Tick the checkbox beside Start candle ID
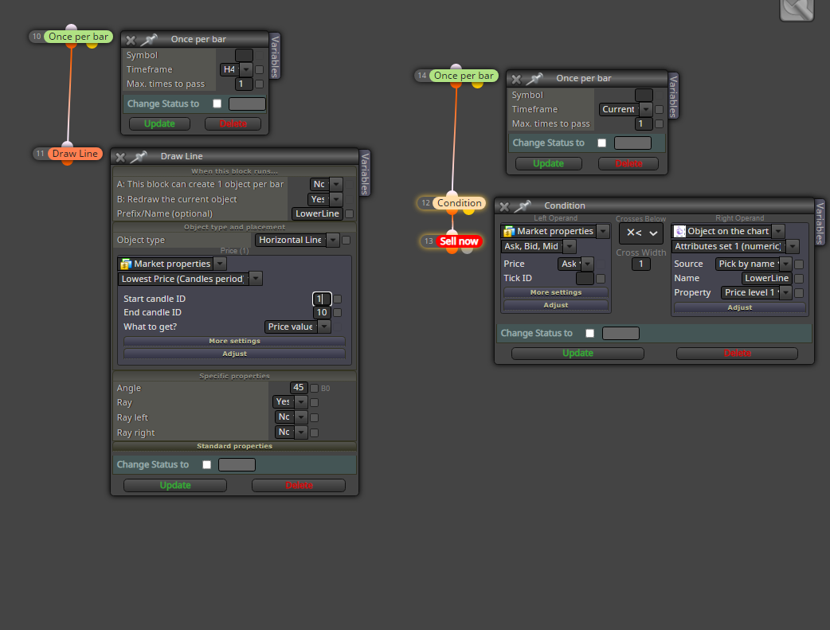 [x=338, y=299]
